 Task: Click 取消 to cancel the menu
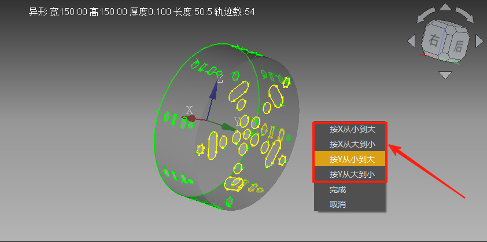pos(338,204)
